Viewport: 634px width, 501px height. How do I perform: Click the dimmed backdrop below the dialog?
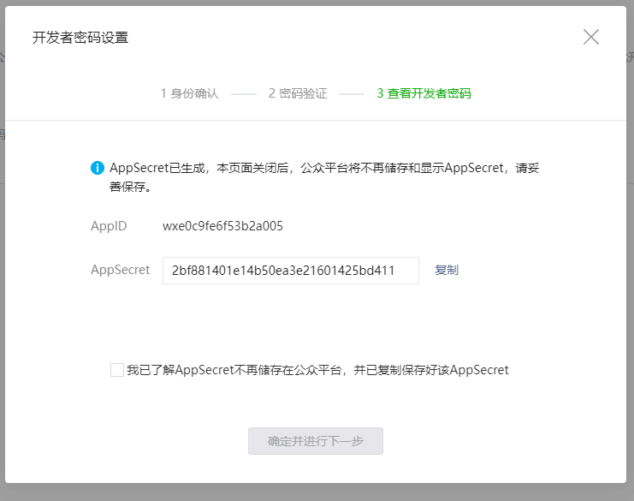pos(317,492)
